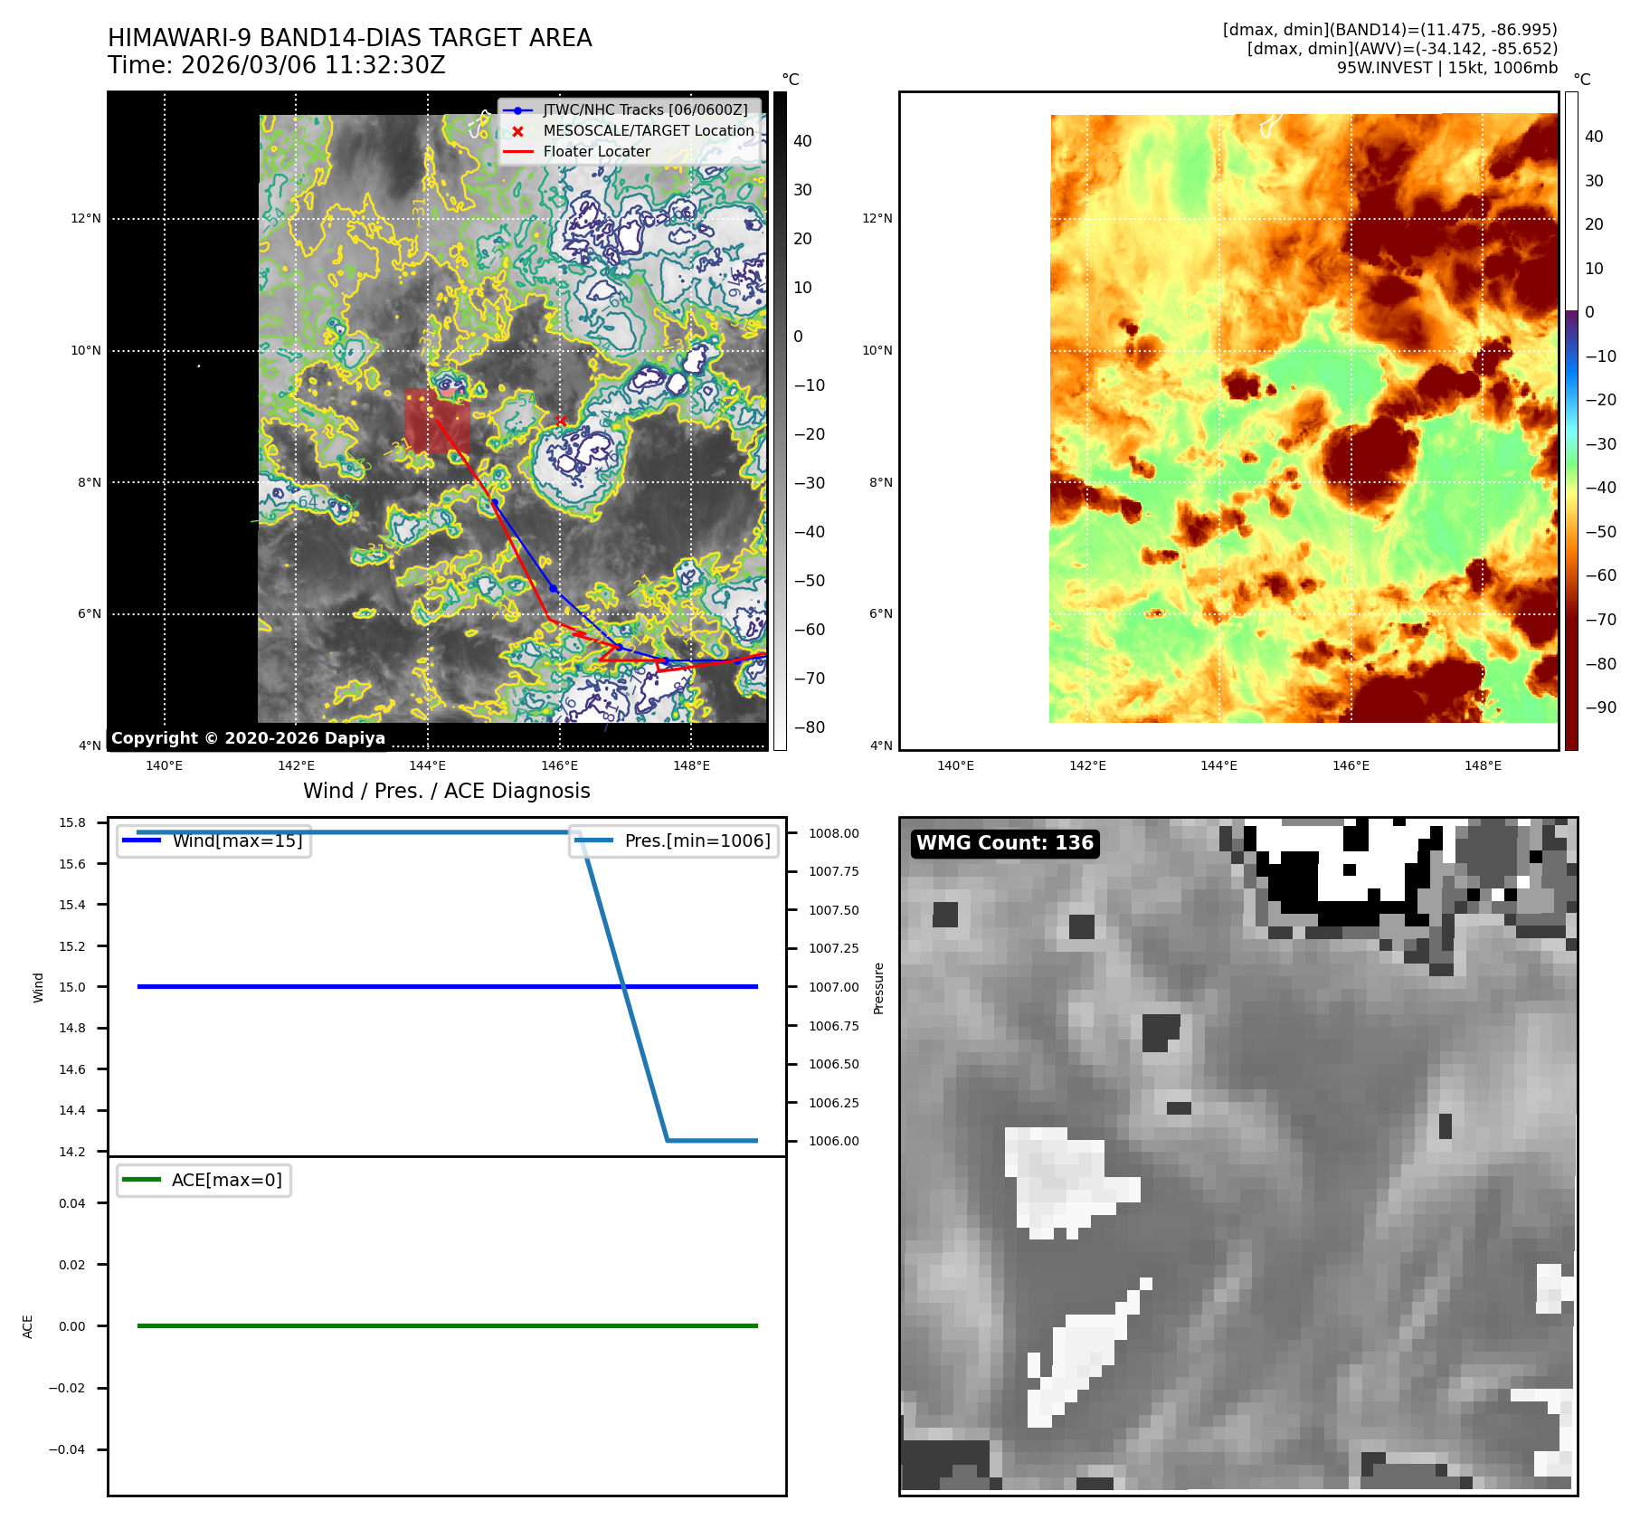
Task: Click the JTWC/NHC Tracks legend text
Action: 645,110
